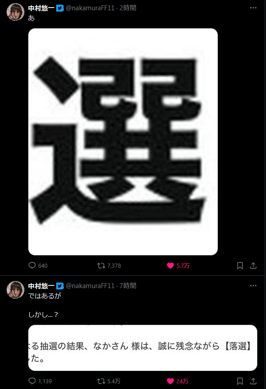
Task: Open the 2時間 timestamp of top tweet
Action: point(128,8)
